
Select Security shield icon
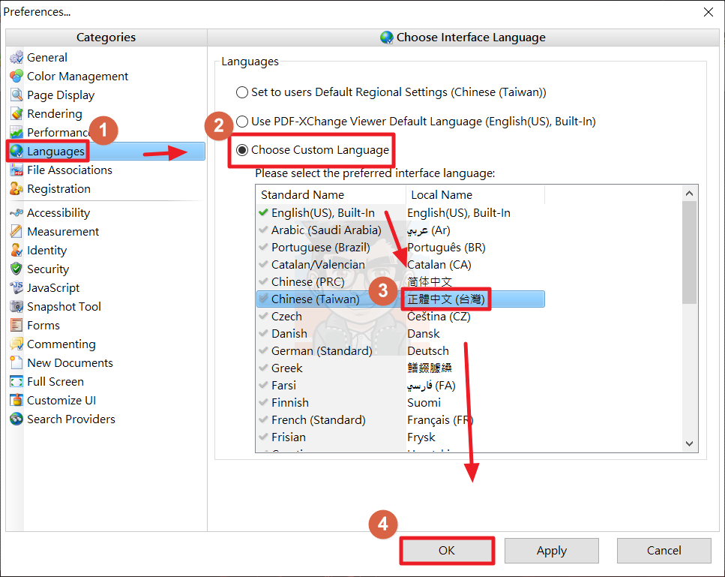click(x=16, y=269)
